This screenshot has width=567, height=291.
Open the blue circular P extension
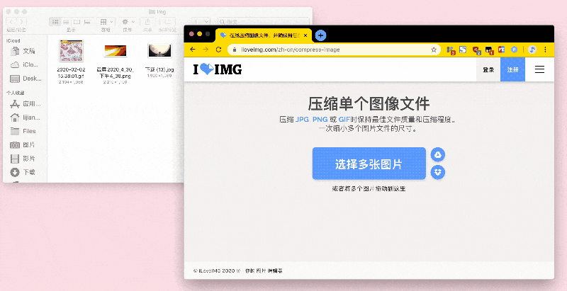pyautogui.click(x=515, y=50)
